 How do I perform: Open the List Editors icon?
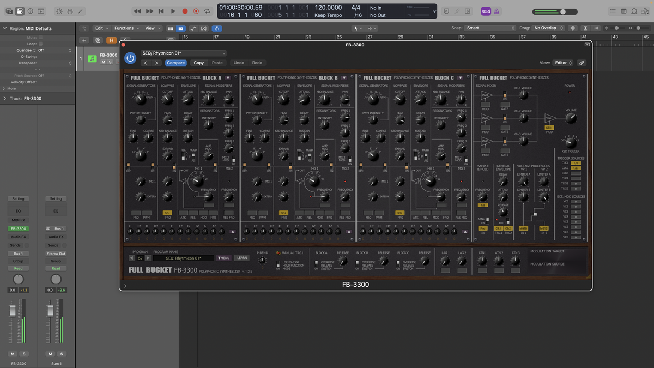click(613, 11)
